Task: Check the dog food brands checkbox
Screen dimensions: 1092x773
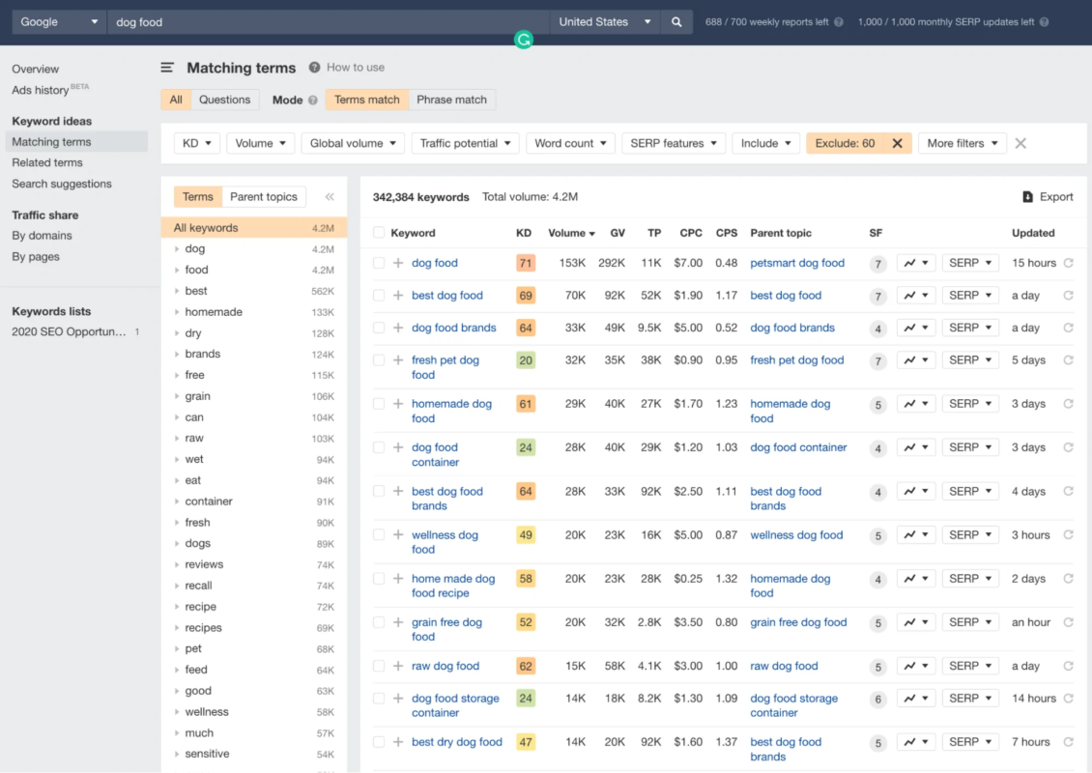Action: (378, 328)
